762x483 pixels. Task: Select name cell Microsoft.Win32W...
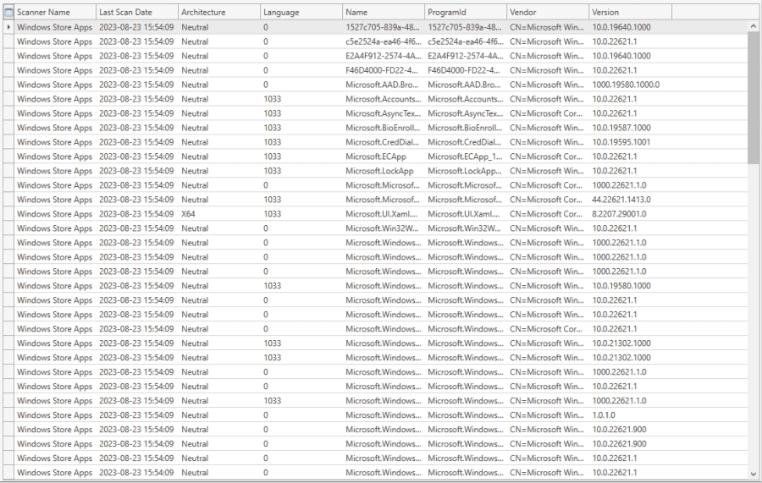tap(383, 228)
